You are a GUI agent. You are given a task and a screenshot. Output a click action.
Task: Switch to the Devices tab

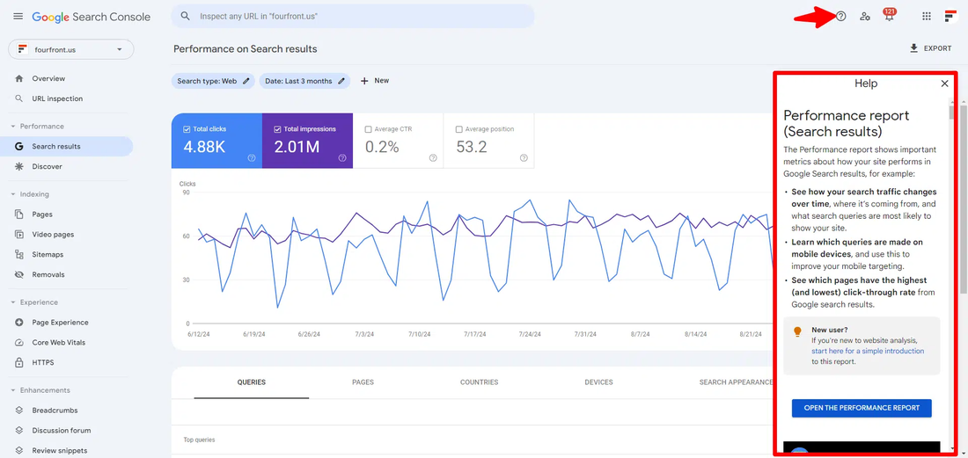click(598, 382)
